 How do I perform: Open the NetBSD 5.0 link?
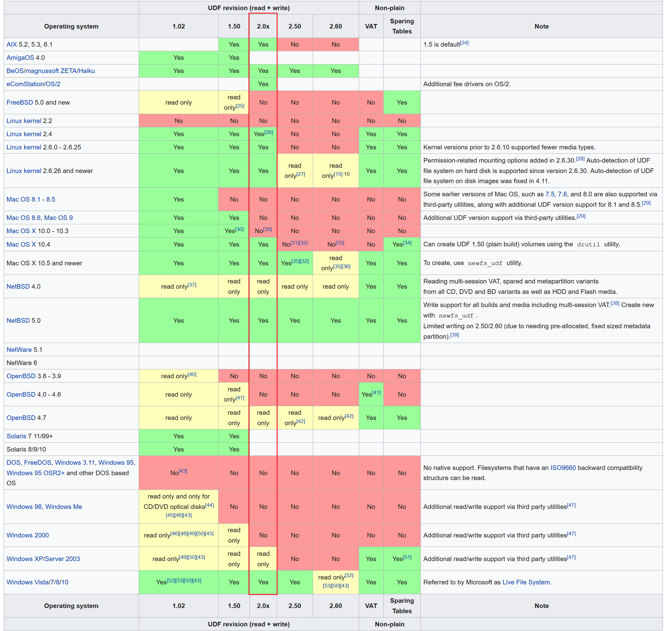point(18,320)
